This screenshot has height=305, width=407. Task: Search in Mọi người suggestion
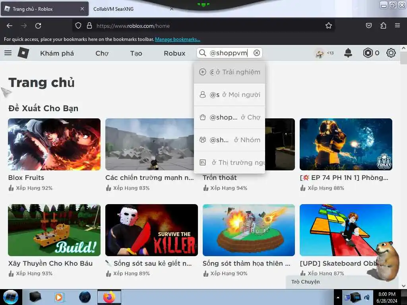[229, 95]
